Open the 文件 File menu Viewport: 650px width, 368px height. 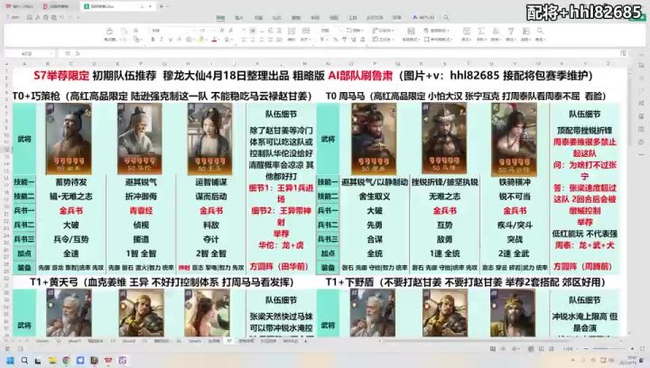pos(14,17)
